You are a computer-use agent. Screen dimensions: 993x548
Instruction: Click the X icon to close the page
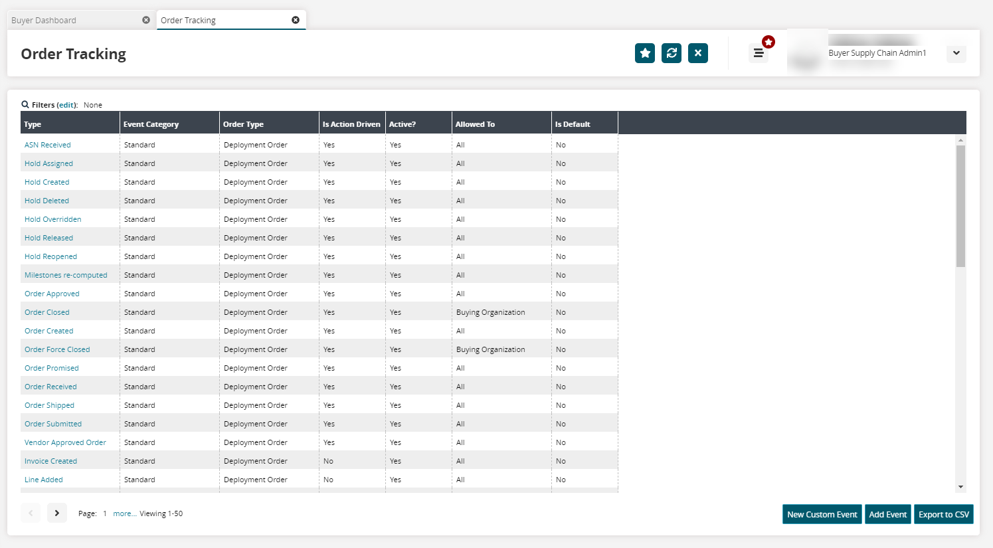click(697, 53)
